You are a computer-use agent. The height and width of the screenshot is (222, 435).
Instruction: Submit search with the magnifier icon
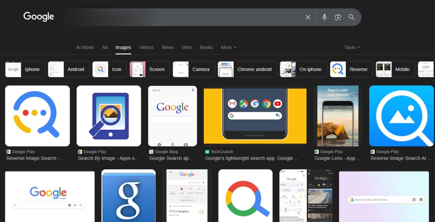pyautogui.click(x=351, y=17)
